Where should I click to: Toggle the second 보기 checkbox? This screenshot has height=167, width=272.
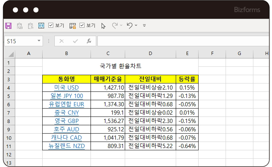[x=82, y=26]
